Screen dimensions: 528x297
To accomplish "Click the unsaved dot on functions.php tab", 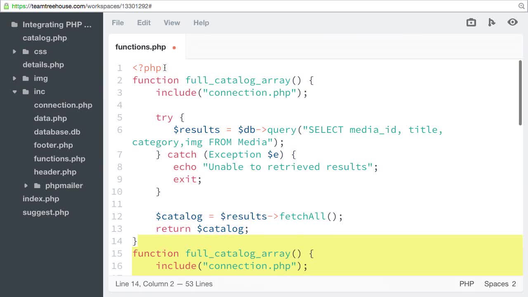I will [x=174, y=47].
